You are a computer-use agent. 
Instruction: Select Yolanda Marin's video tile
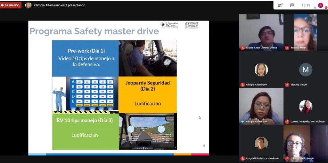[305, 31]
